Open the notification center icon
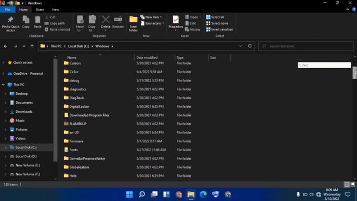Viewport: 357px width, 201px height. click(x=348, y=194)
